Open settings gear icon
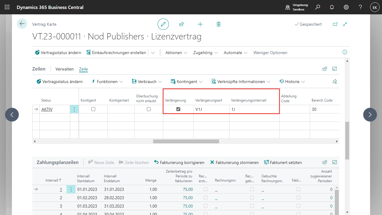The image size is (382, 215). point(346,7)
